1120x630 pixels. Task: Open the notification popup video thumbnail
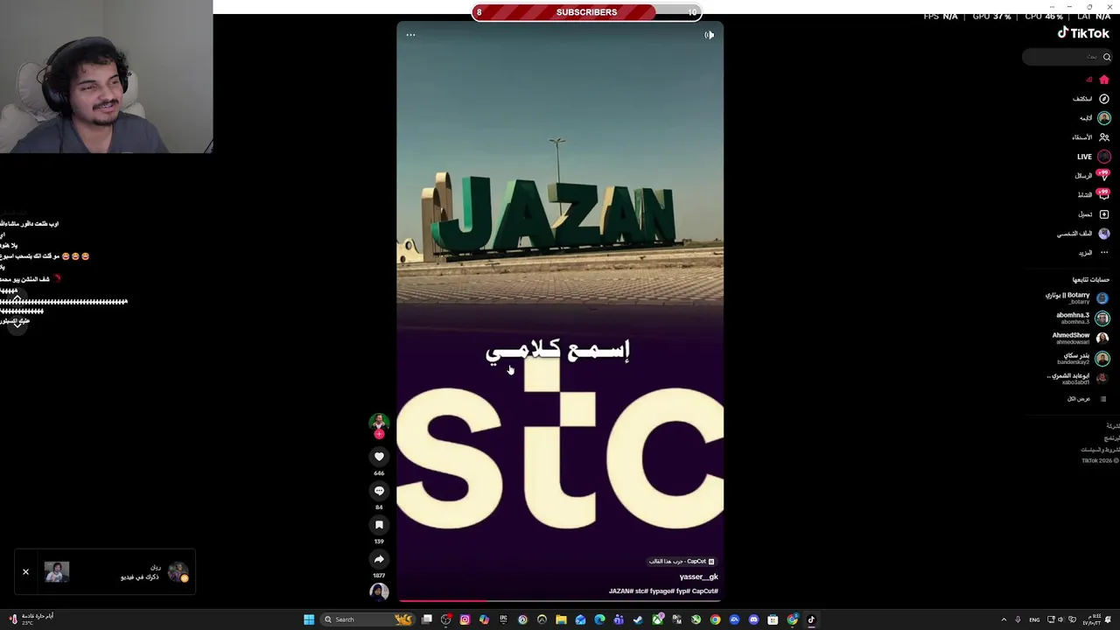(x=57, y=572)
